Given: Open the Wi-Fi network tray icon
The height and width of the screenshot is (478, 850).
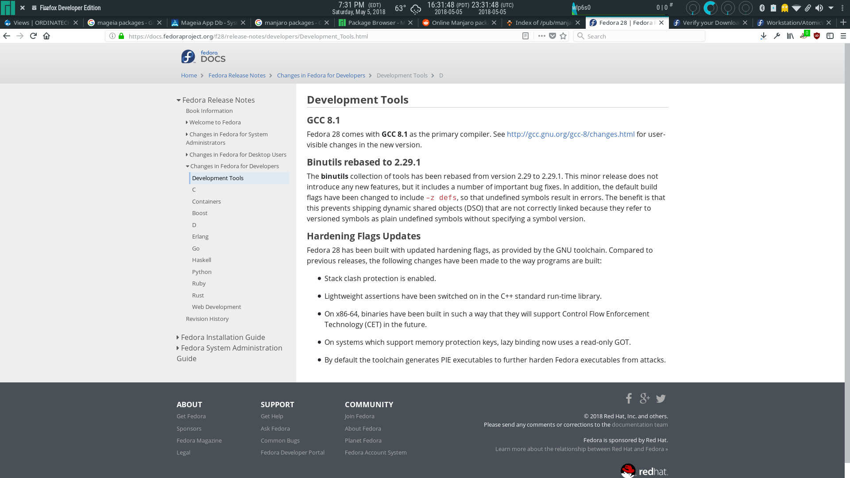Looking at the screenshot, I should click(796, 8).
